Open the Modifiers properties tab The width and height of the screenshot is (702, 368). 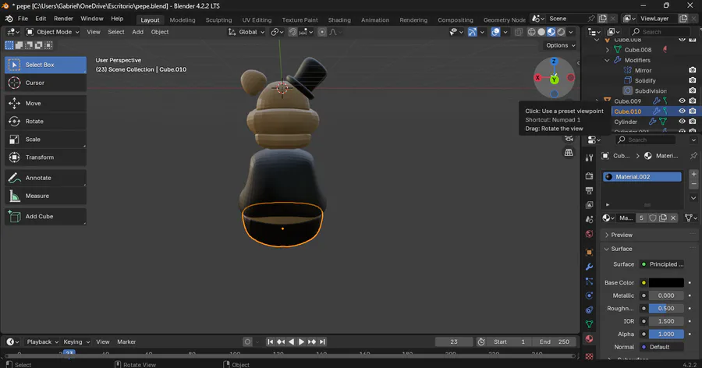[x=589, y=267]
